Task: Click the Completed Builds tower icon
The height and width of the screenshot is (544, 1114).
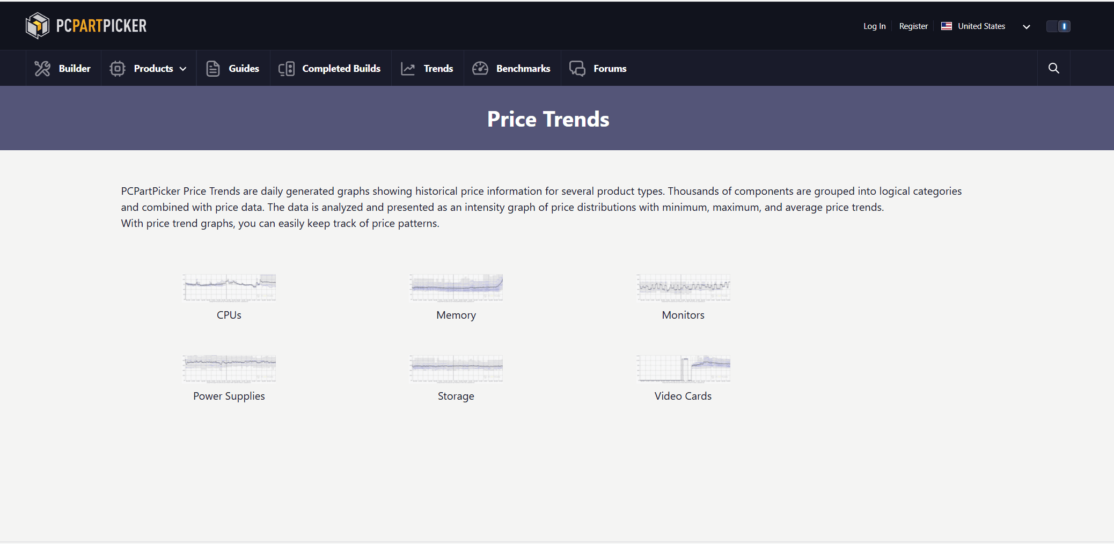Action: (x=287, y=69)
